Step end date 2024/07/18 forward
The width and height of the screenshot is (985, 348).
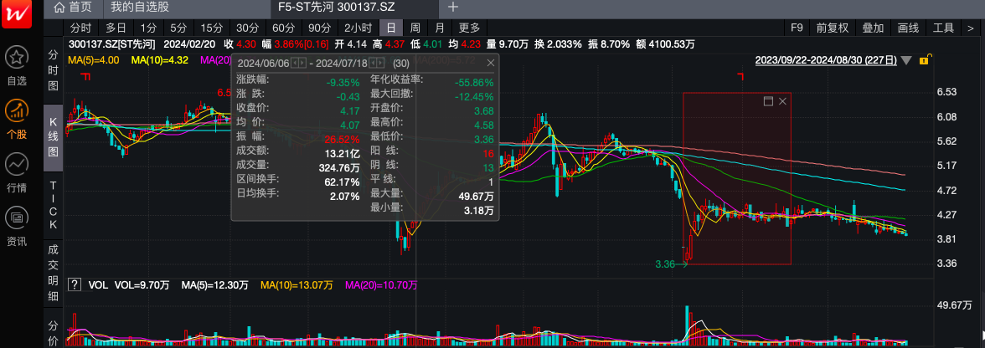380,64
